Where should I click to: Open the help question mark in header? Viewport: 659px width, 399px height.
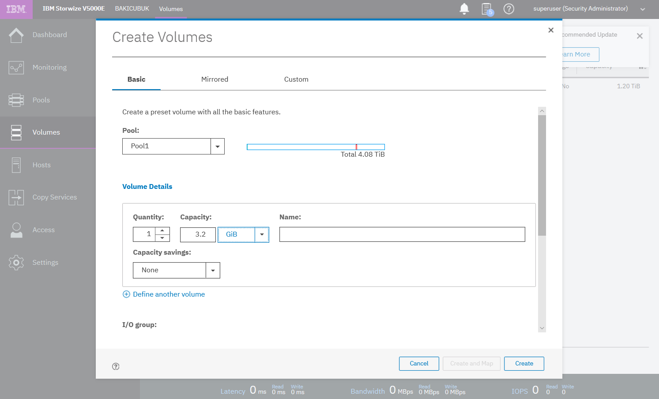coord(509,9)
